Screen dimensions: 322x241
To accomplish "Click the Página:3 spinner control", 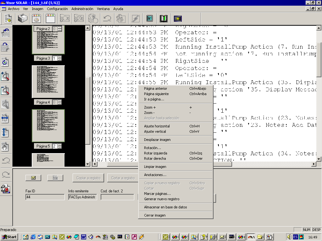I will (x=59, y=58).
